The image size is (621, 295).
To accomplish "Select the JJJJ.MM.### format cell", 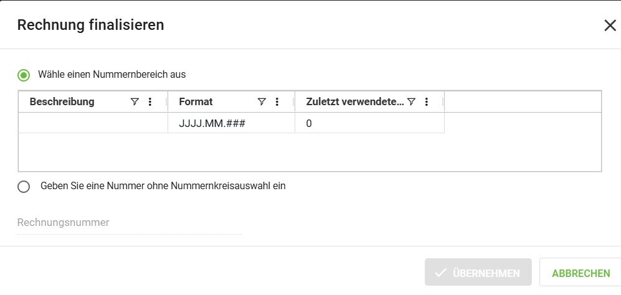I will (212, 123).
